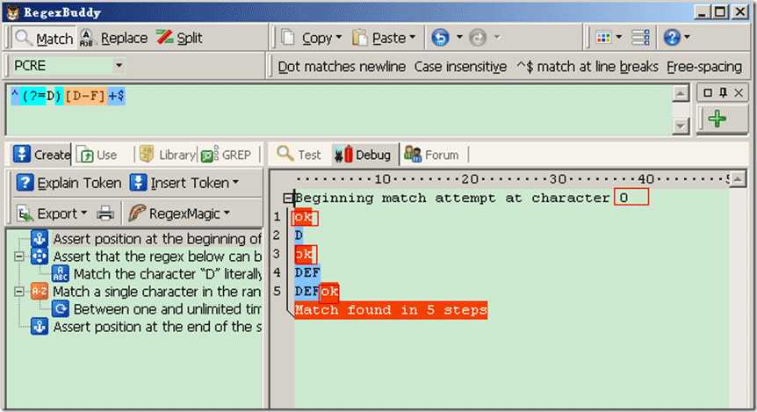Open the Library tab

167,155
